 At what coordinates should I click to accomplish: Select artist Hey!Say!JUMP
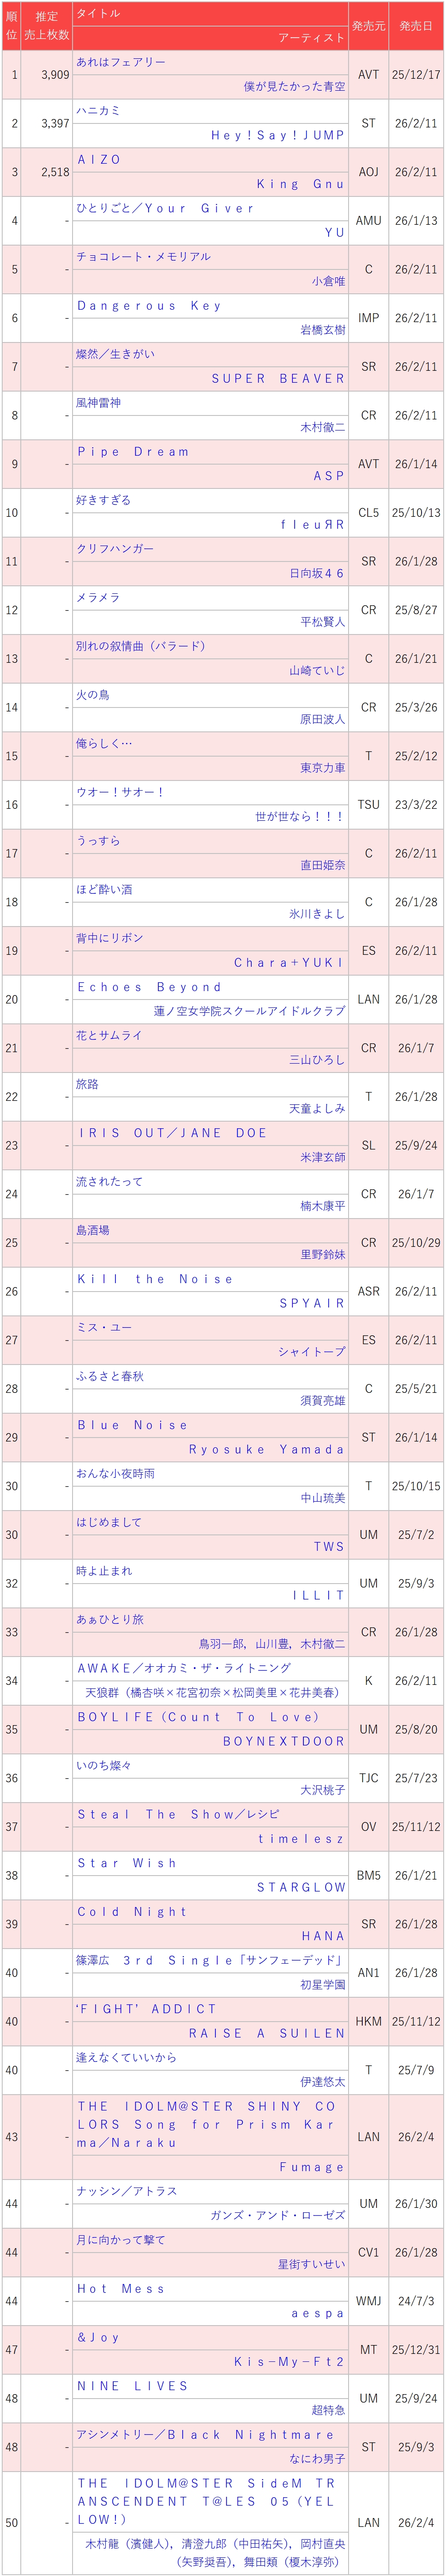pos(277,135)
